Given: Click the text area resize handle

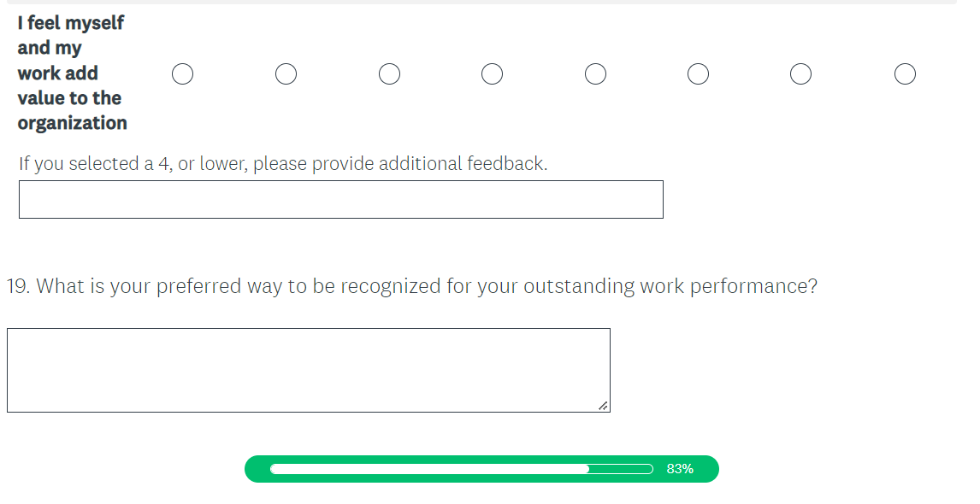Looking at the screenshot, I should [603, 406].
